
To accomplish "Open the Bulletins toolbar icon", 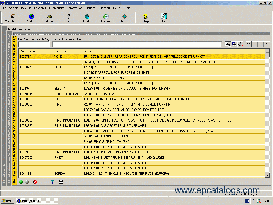I will [87, 18].
